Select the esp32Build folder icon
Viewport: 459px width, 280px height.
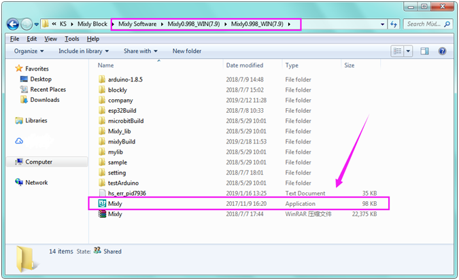tap(102, 110)
